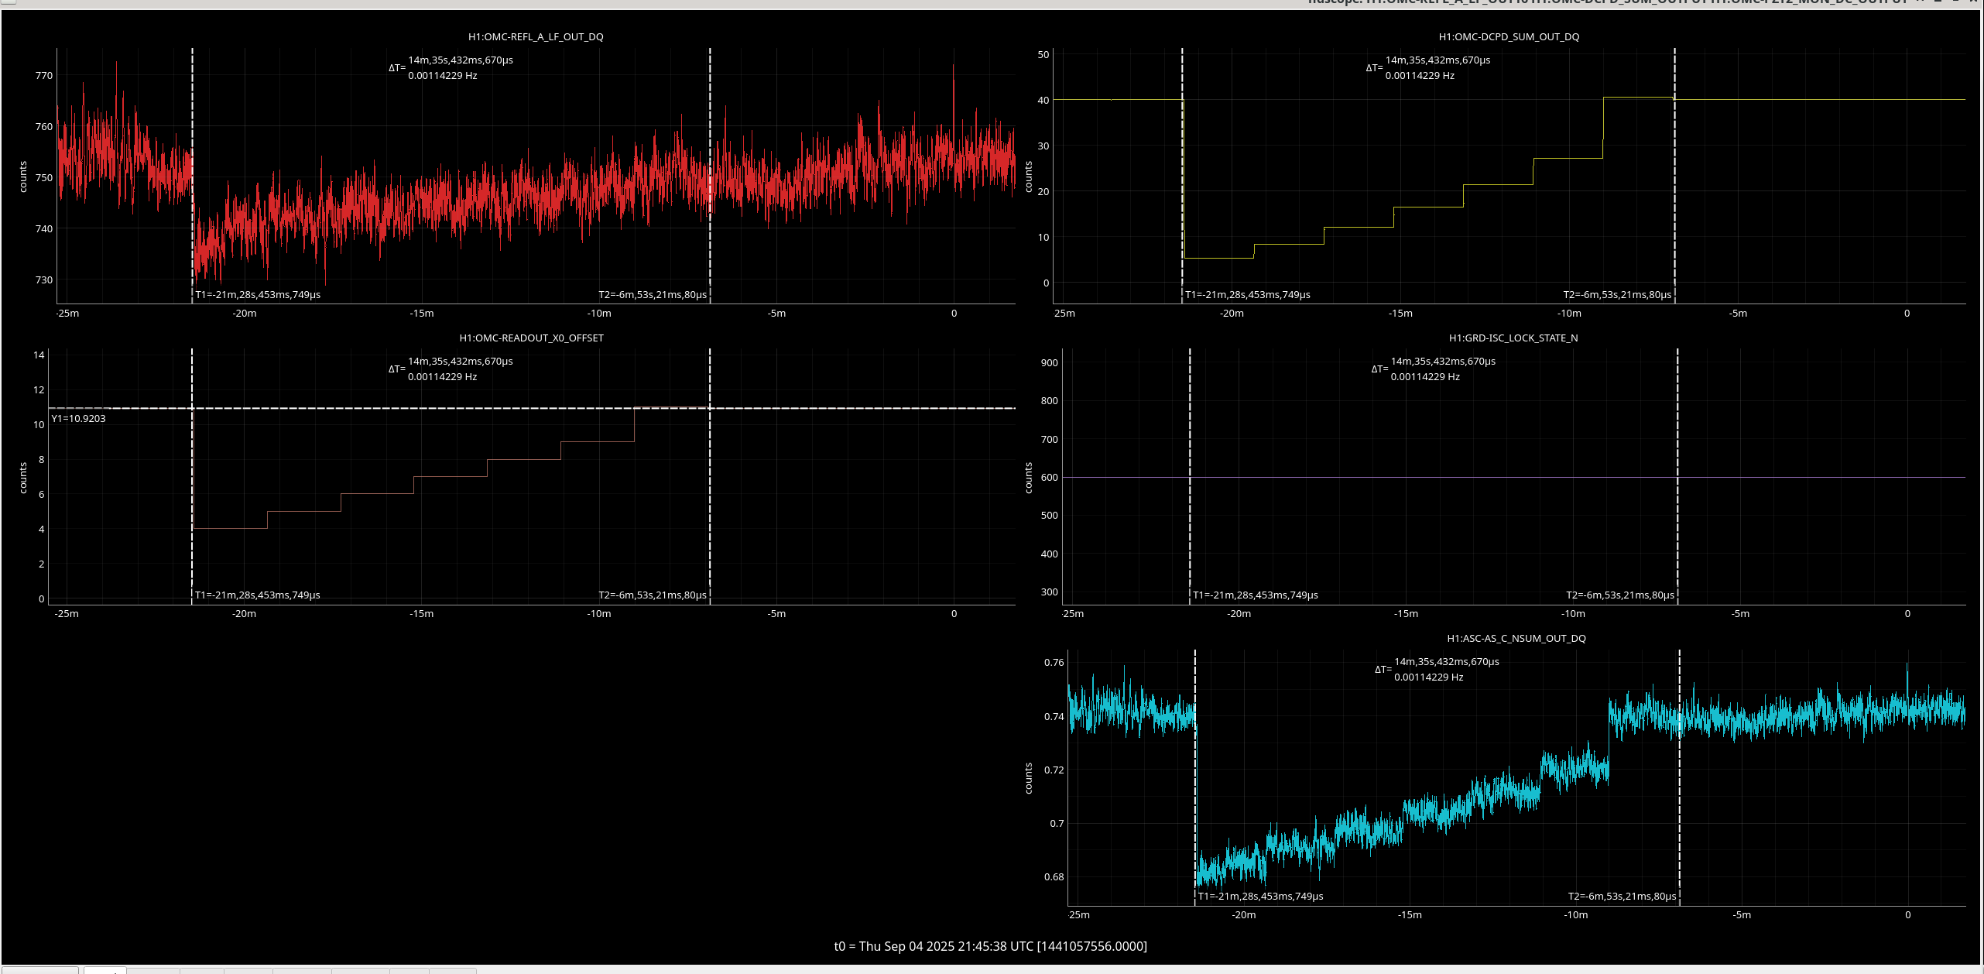Click the 'counts' axis label of REFL_A plot
This screenshot has width=1984, height=974.
point(23,177)
